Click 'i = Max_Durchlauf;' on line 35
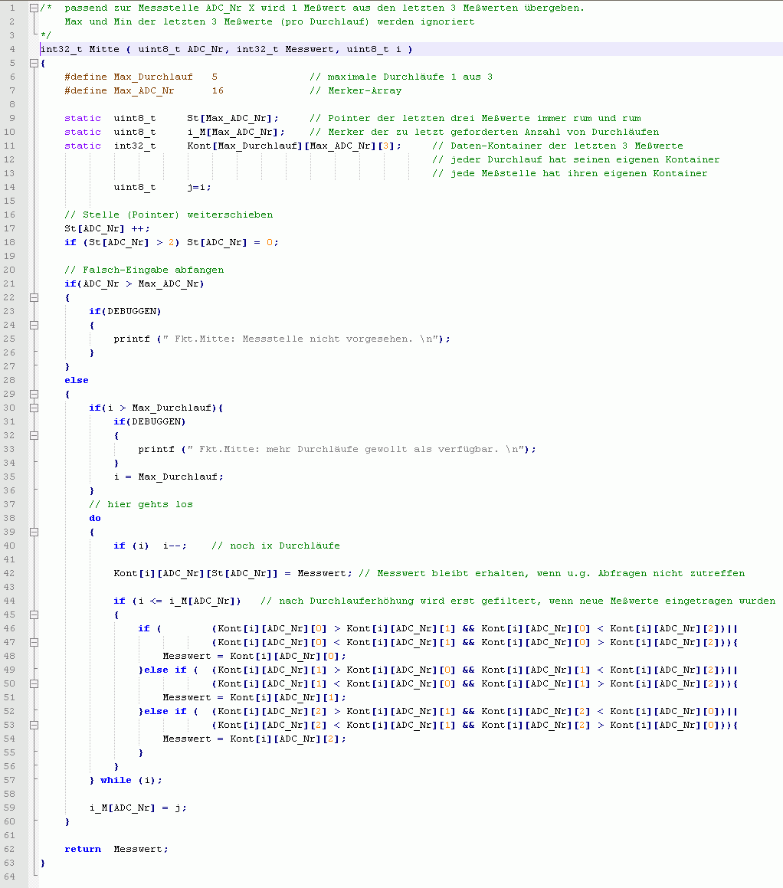This screenshot has width=783, height=888. coord(169,477)
